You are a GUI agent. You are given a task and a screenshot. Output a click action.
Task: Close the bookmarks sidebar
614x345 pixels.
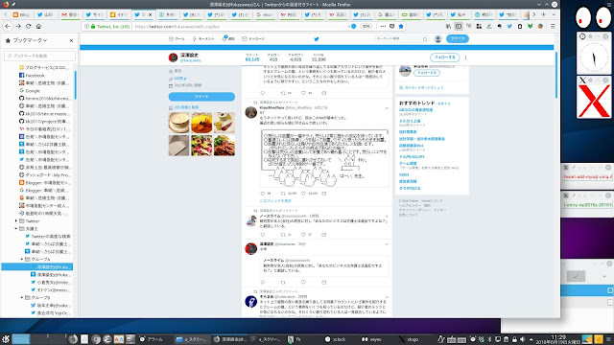tap(71, 40)
